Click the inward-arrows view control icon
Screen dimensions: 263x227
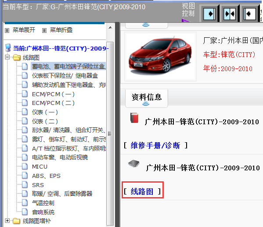click(x=230, y=14)
